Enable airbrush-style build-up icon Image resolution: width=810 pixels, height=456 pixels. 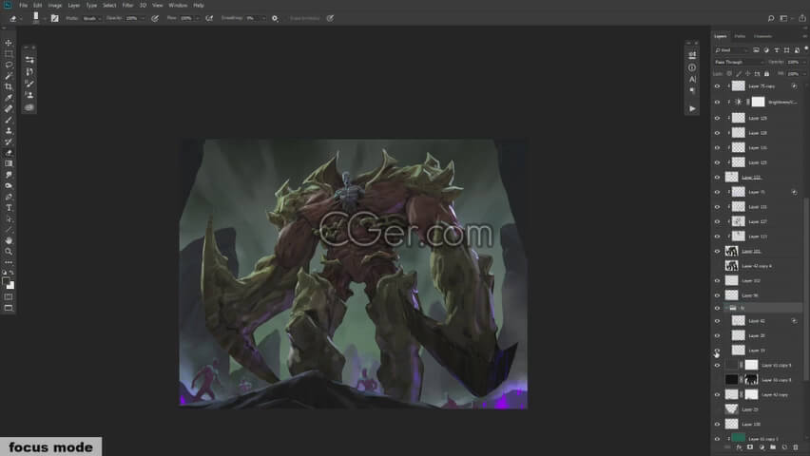[209, 18]
